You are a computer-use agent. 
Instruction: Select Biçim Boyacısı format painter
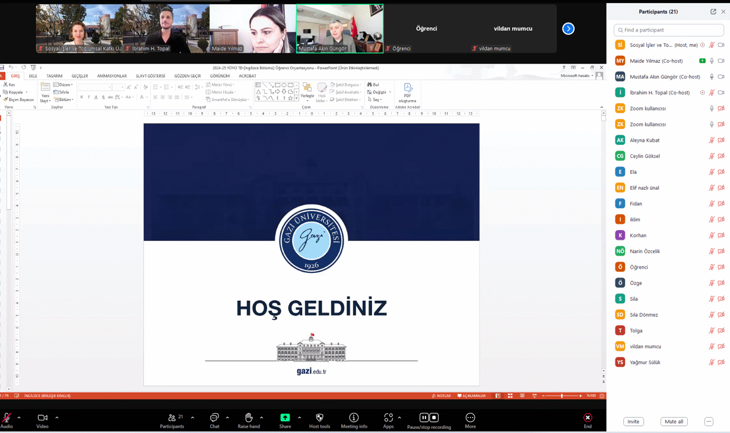click(19, 100)
